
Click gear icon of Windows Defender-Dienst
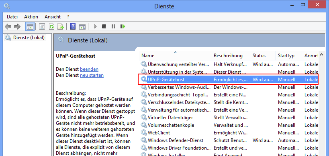(x=144, y=140)
